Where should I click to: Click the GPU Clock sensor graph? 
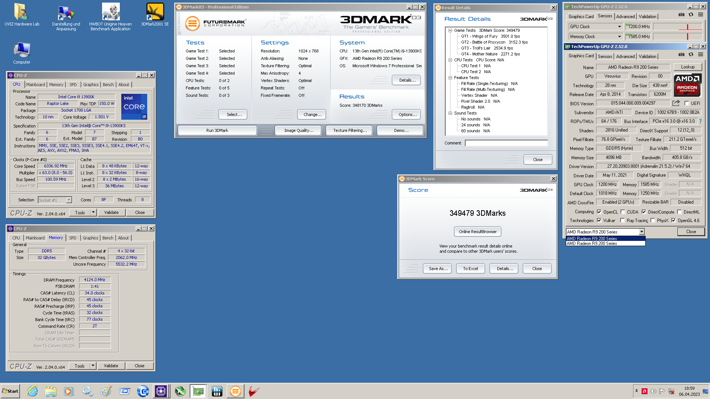coord(677,27)
